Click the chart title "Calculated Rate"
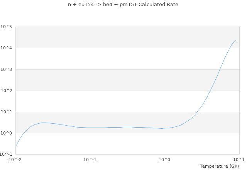Screen dimensions: 247x185 pyautogui.click(x=123, y=5)
